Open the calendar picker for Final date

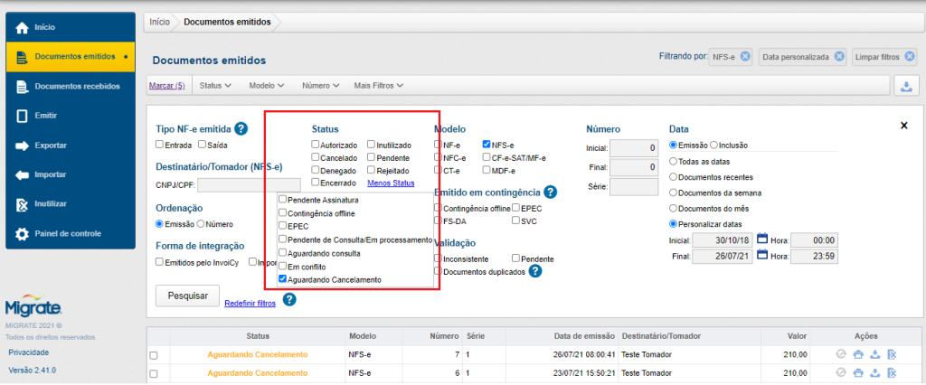point(762,256)
